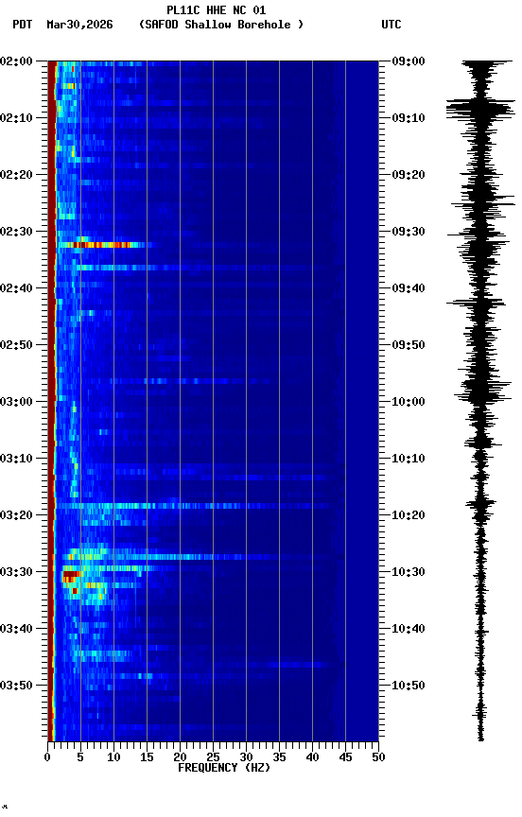This screenshot has width=522, height=817.
Task: Click the 20 Hz frequency tick label
Action: 180,757
